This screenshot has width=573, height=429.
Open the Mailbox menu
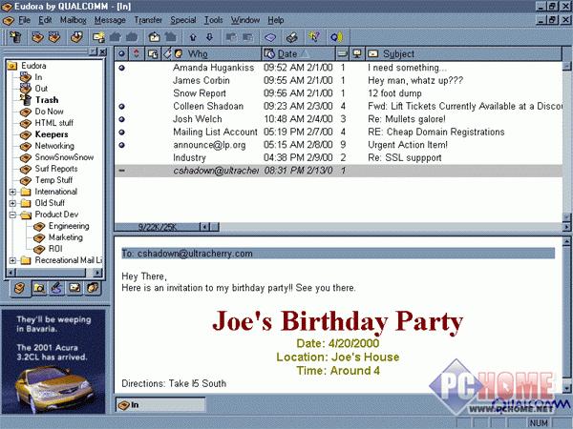coord(74,20)
